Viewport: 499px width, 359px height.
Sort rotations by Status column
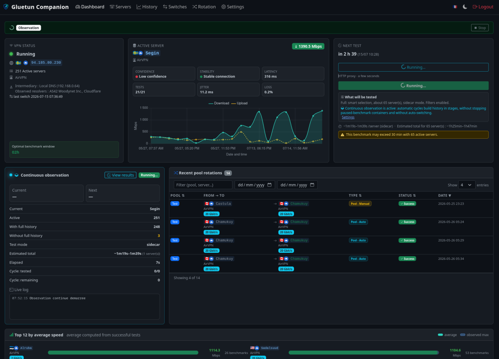coord(407,195)
